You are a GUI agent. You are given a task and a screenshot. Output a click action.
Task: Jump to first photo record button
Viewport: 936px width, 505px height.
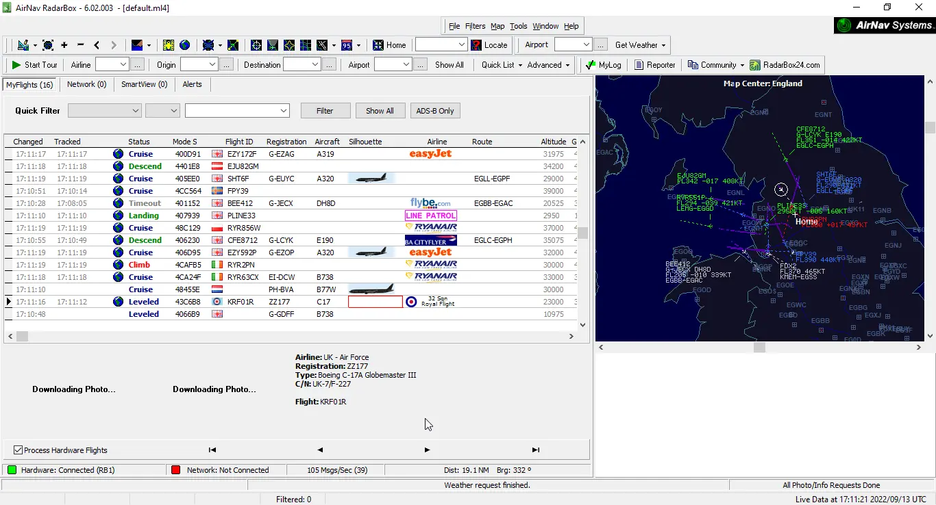212,450
